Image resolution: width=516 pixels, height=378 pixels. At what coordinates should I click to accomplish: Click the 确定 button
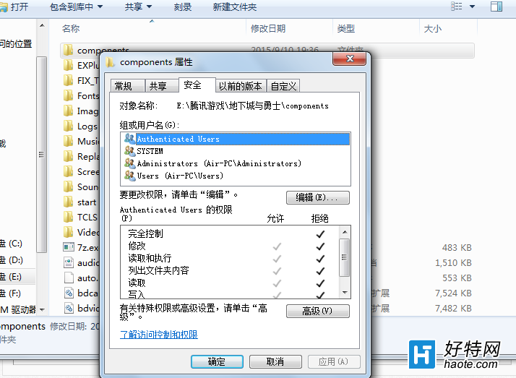[217, 362]
